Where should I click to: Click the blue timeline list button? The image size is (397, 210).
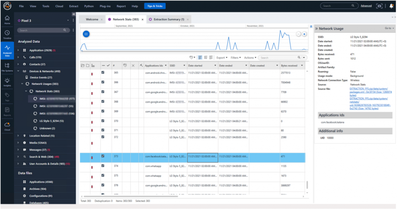click(x=86, y=34)
